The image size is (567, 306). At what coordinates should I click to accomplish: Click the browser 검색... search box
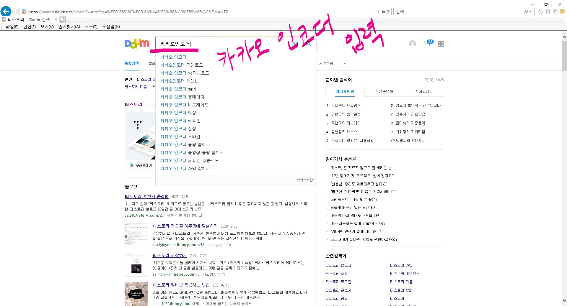(458, 12)
